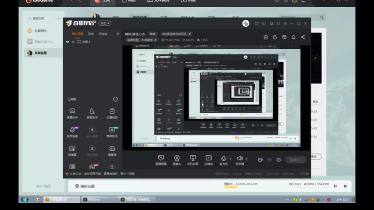Click the unlock icon in stream header
The image size is (374, 210).
coord(275,37)
